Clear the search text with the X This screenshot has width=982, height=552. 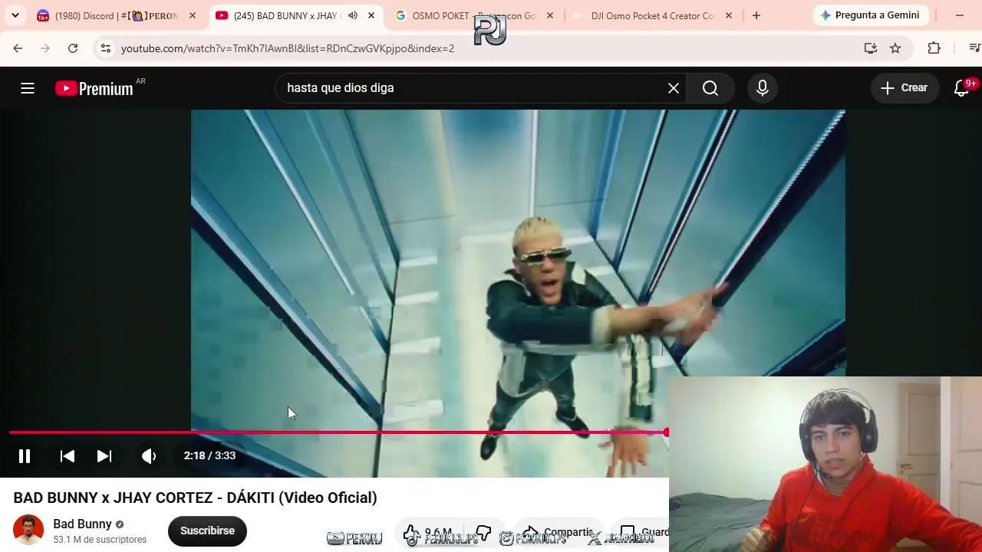coord(674,88)
